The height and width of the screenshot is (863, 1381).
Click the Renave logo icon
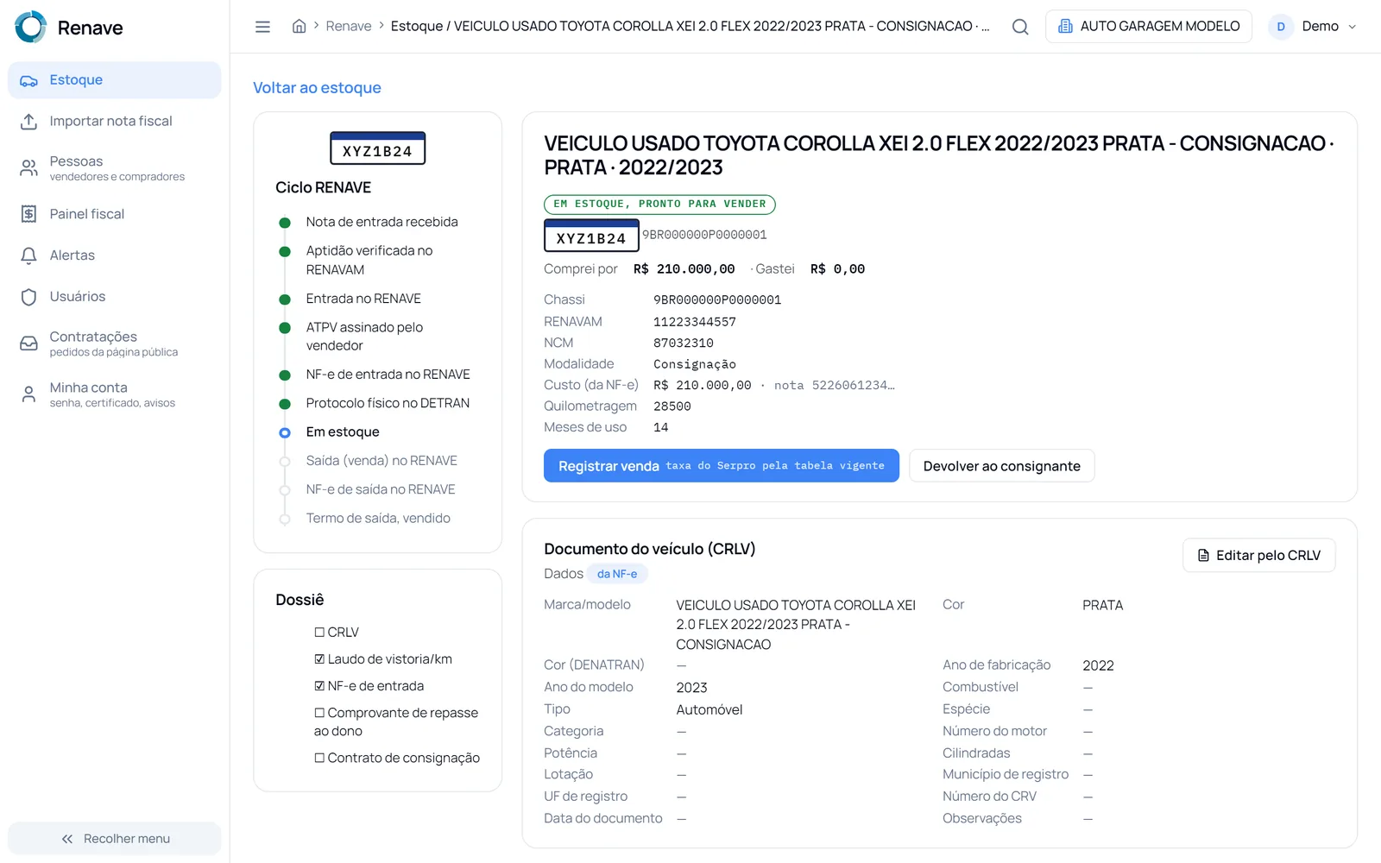(x=31, y=27)
